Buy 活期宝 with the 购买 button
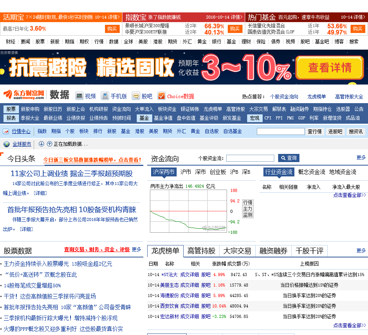 112,29
